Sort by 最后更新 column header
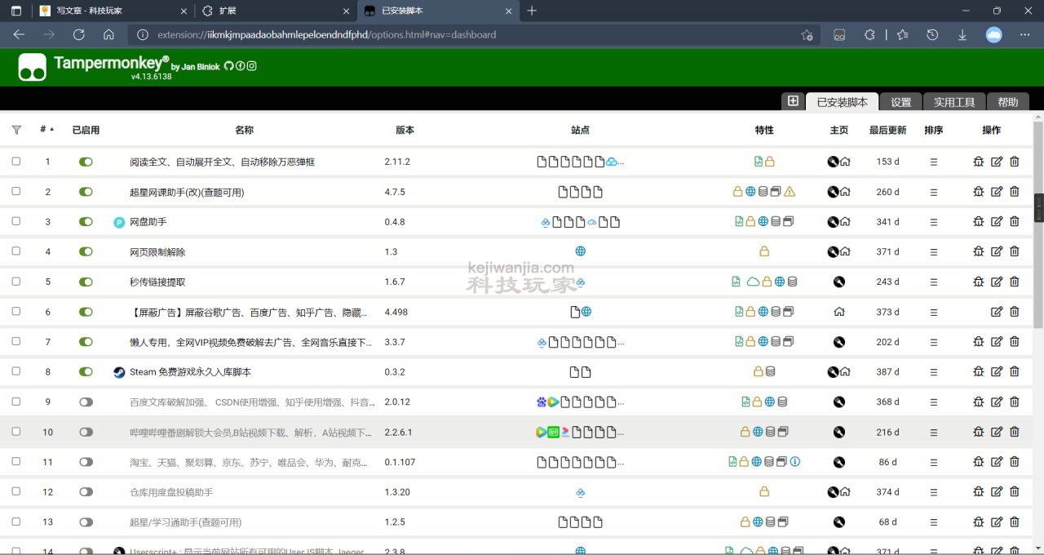The width and height of the screenshot is (1044, 555). [x=887, y=130]
